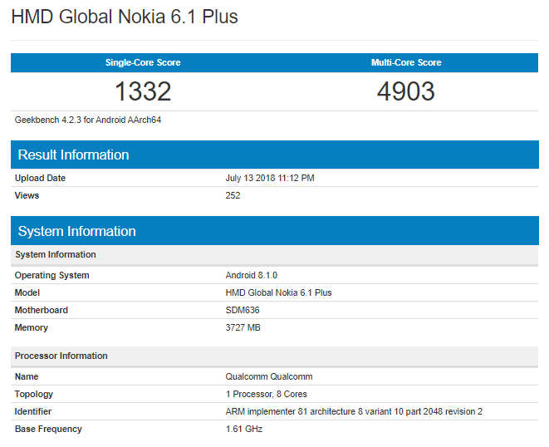Click the single-core score value 1332

[143, 91]
